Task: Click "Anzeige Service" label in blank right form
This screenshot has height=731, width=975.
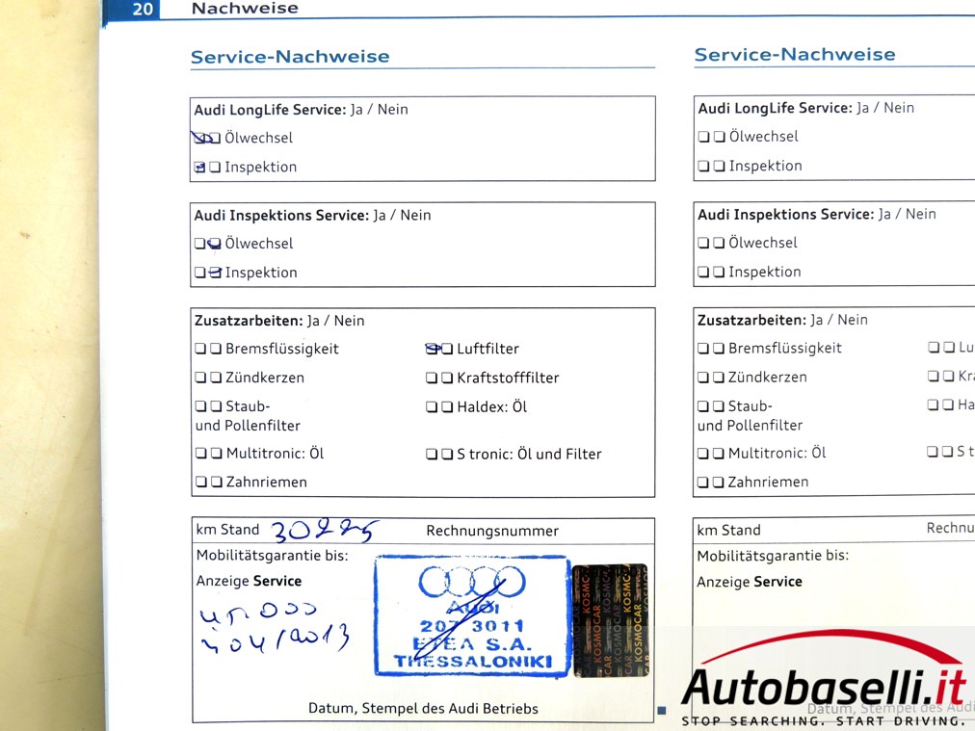Action: coord(750,582)
